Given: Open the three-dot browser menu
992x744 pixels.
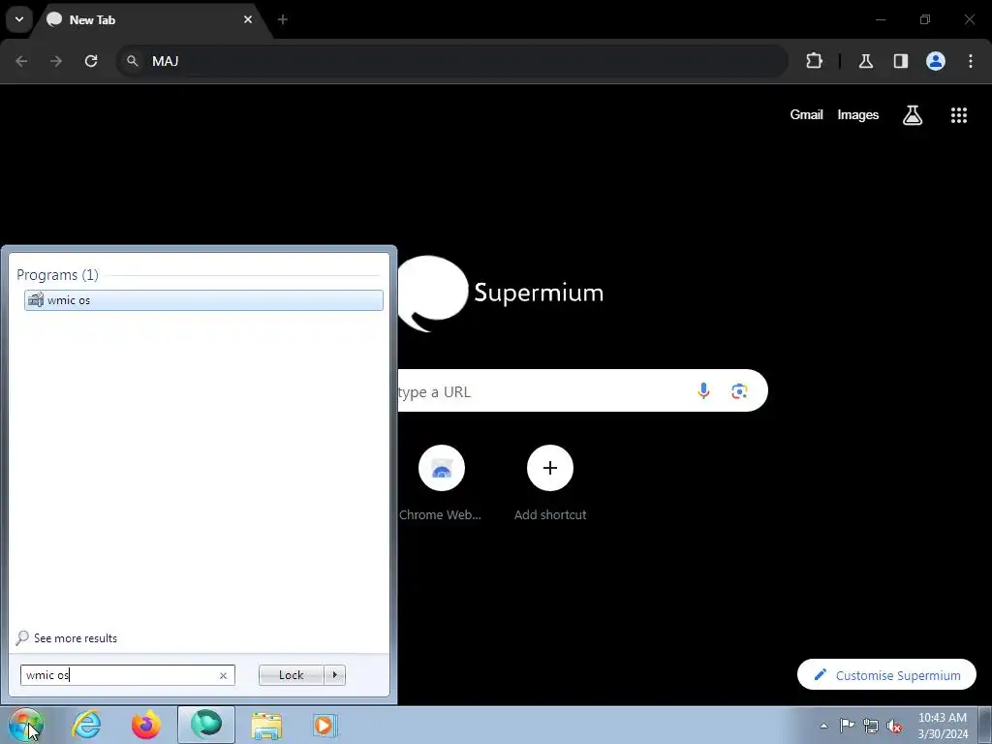Looking at the screenshot, I should pos(971,61).
